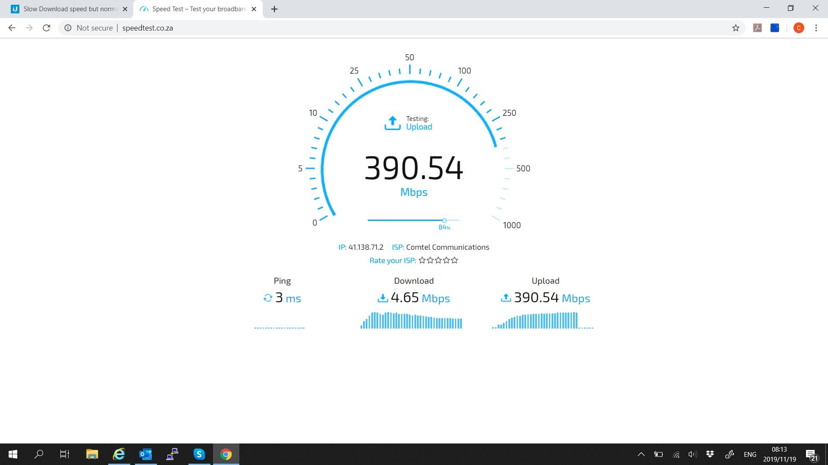Click the upload icon in the gauge

(392, 123)
